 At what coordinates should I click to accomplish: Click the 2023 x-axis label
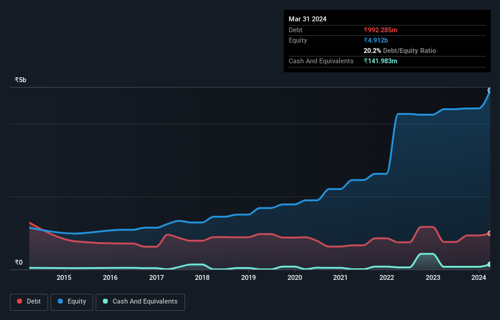(433, 277)
